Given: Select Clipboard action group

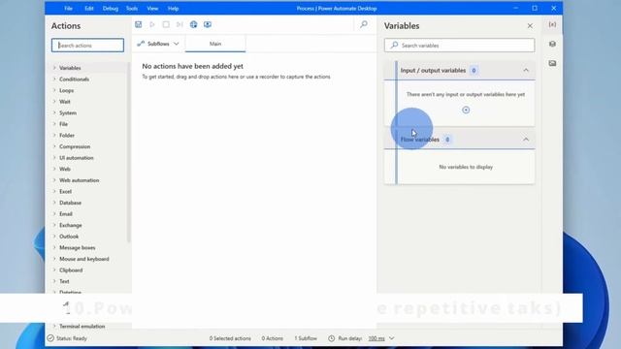Looking at the screenshot, I should [x=71, y=270].
